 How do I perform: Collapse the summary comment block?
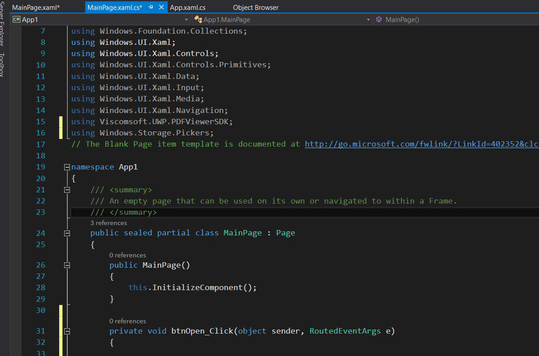(x=67, y=190)
